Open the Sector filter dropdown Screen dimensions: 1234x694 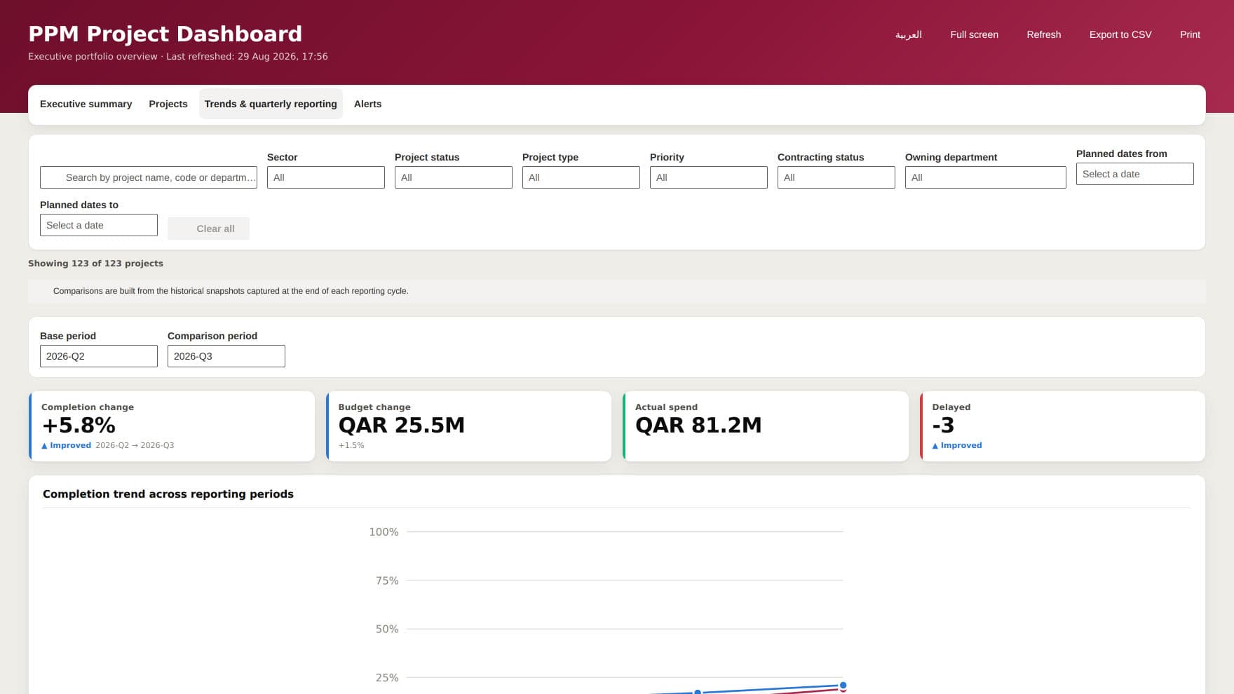(326, 177)
